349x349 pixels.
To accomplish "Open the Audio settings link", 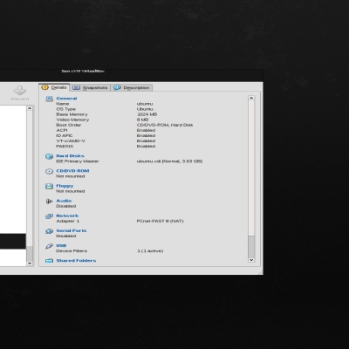I will coord(64,201).
